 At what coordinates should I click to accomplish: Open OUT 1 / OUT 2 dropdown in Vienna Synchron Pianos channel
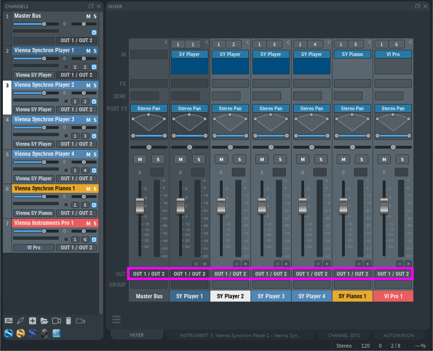pyautogui.click(x=77, y=213)
